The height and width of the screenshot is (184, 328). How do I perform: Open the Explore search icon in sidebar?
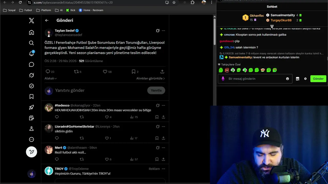pos(32,43)
